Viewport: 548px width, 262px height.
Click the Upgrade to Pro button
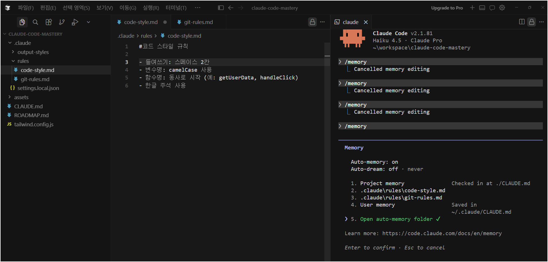click(x=447, y=8)
